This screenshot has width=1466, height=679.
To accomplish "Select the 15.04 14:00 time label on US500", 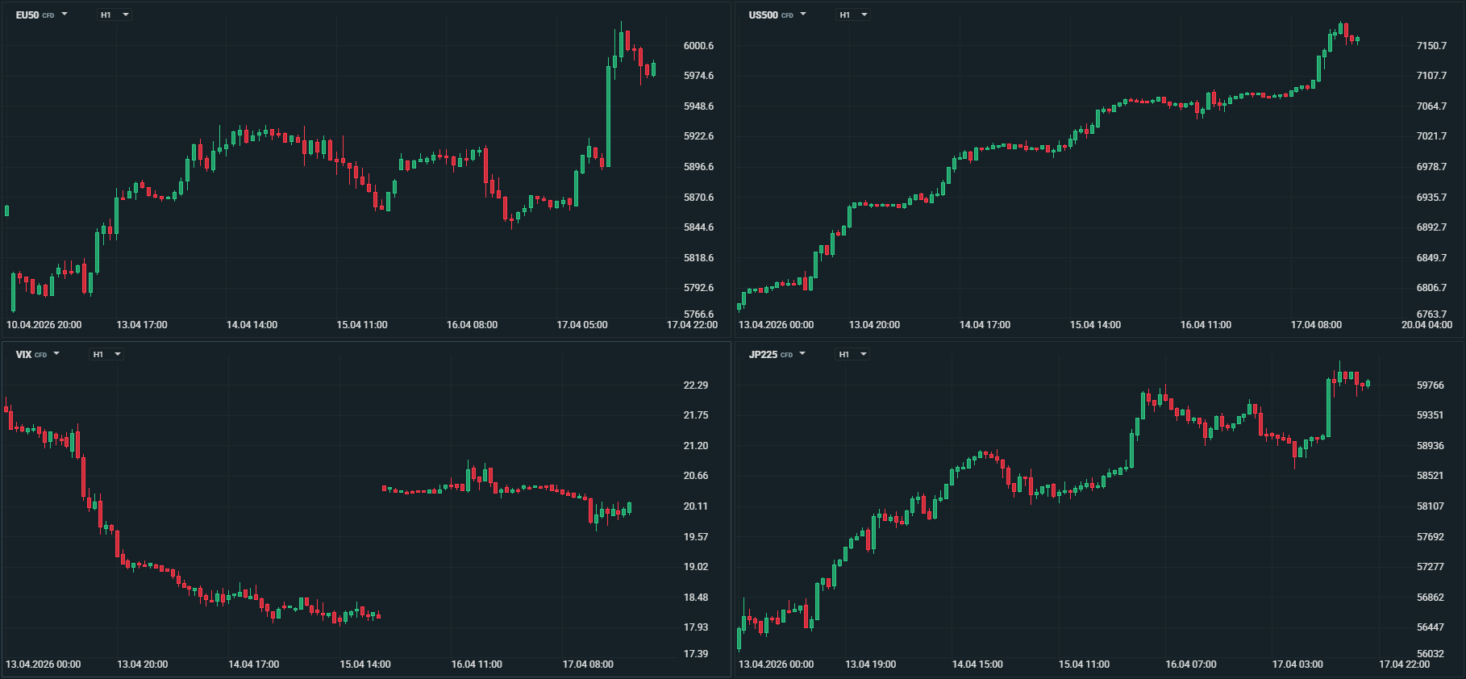I will coord(1095,325).
